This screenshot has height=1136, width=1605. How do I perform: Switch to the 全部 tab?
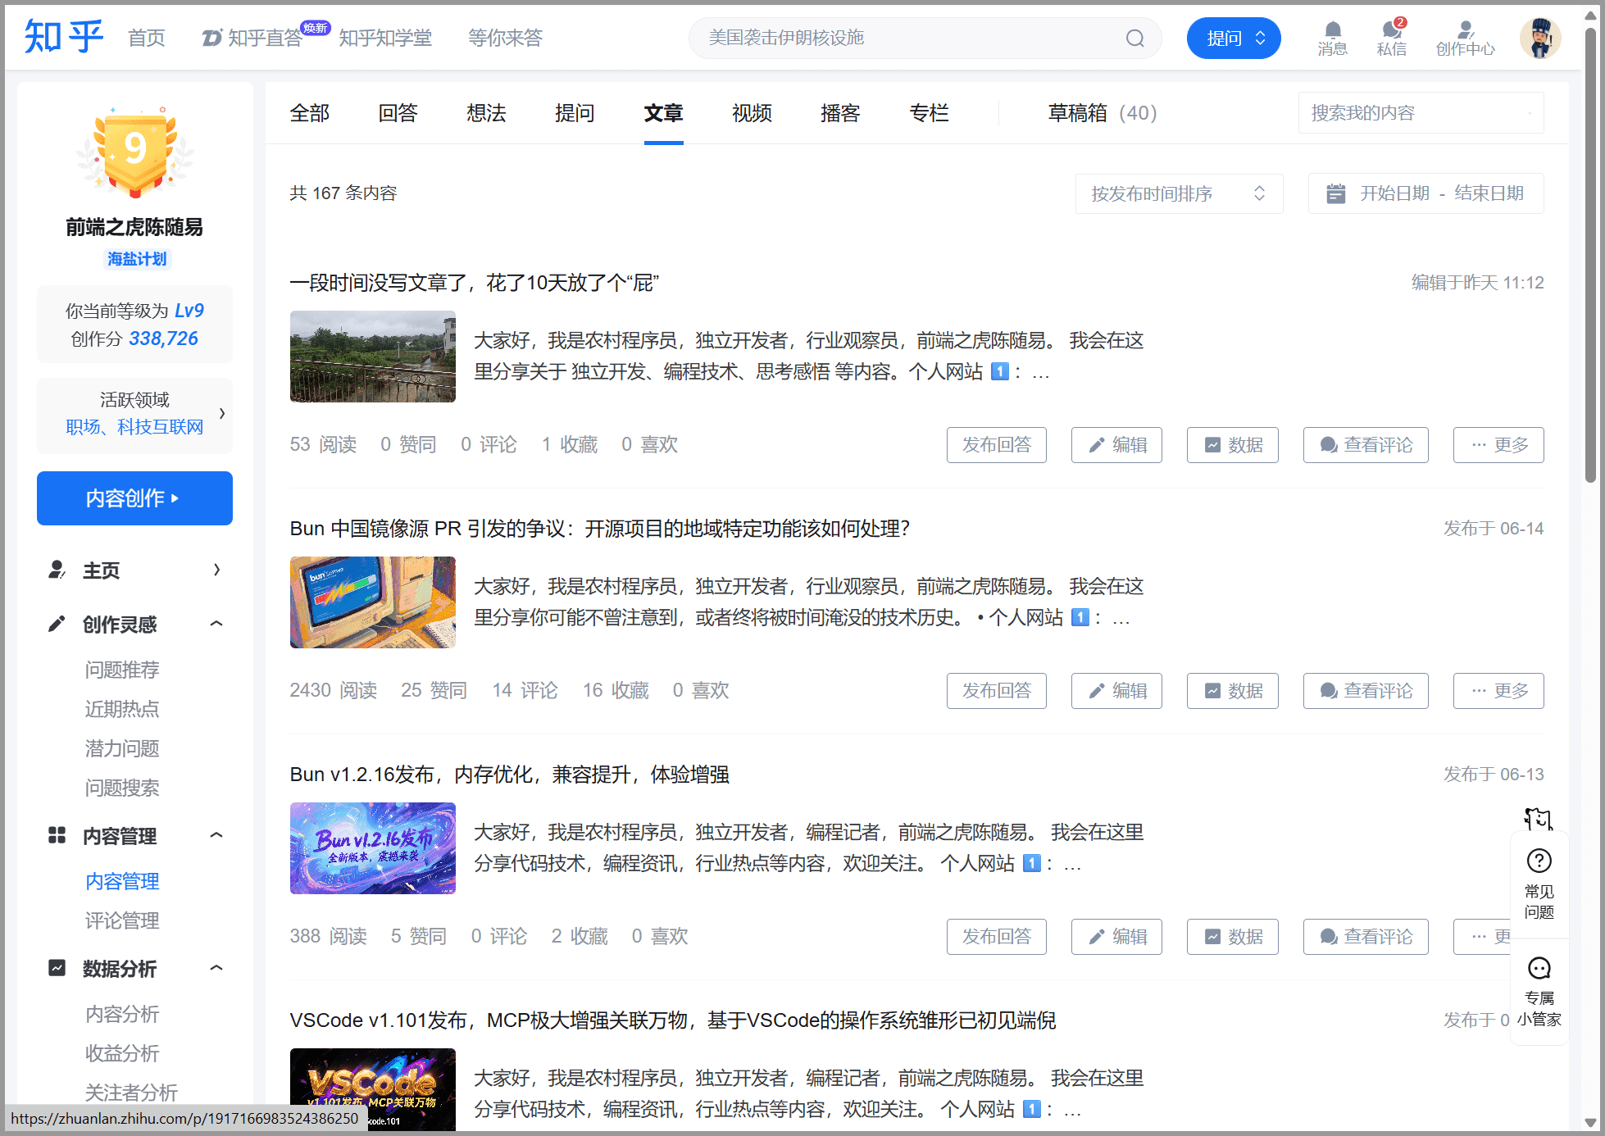(310, 113)
